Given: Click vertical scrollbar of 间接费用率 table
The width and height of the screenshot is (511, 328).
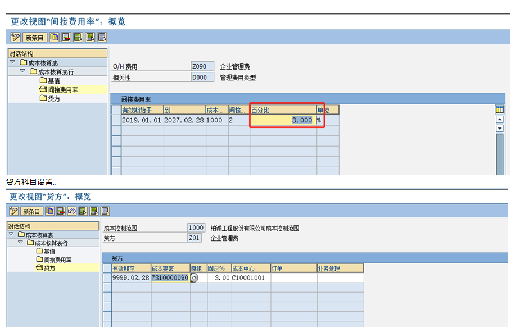Looking at the screenshot, I should tap(499, 154).
